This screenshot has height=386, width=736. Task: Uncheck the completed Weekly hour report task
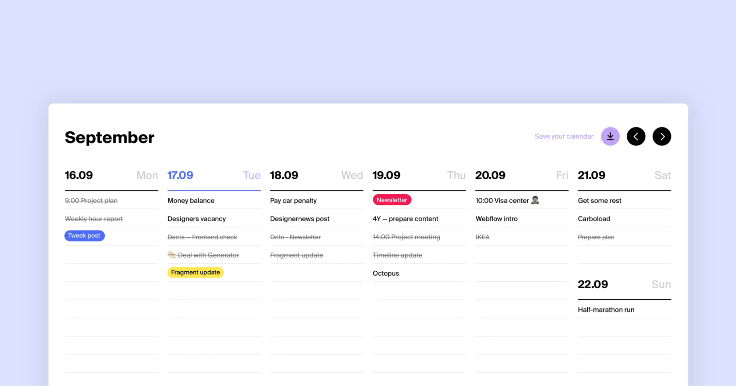coord(94,218)
